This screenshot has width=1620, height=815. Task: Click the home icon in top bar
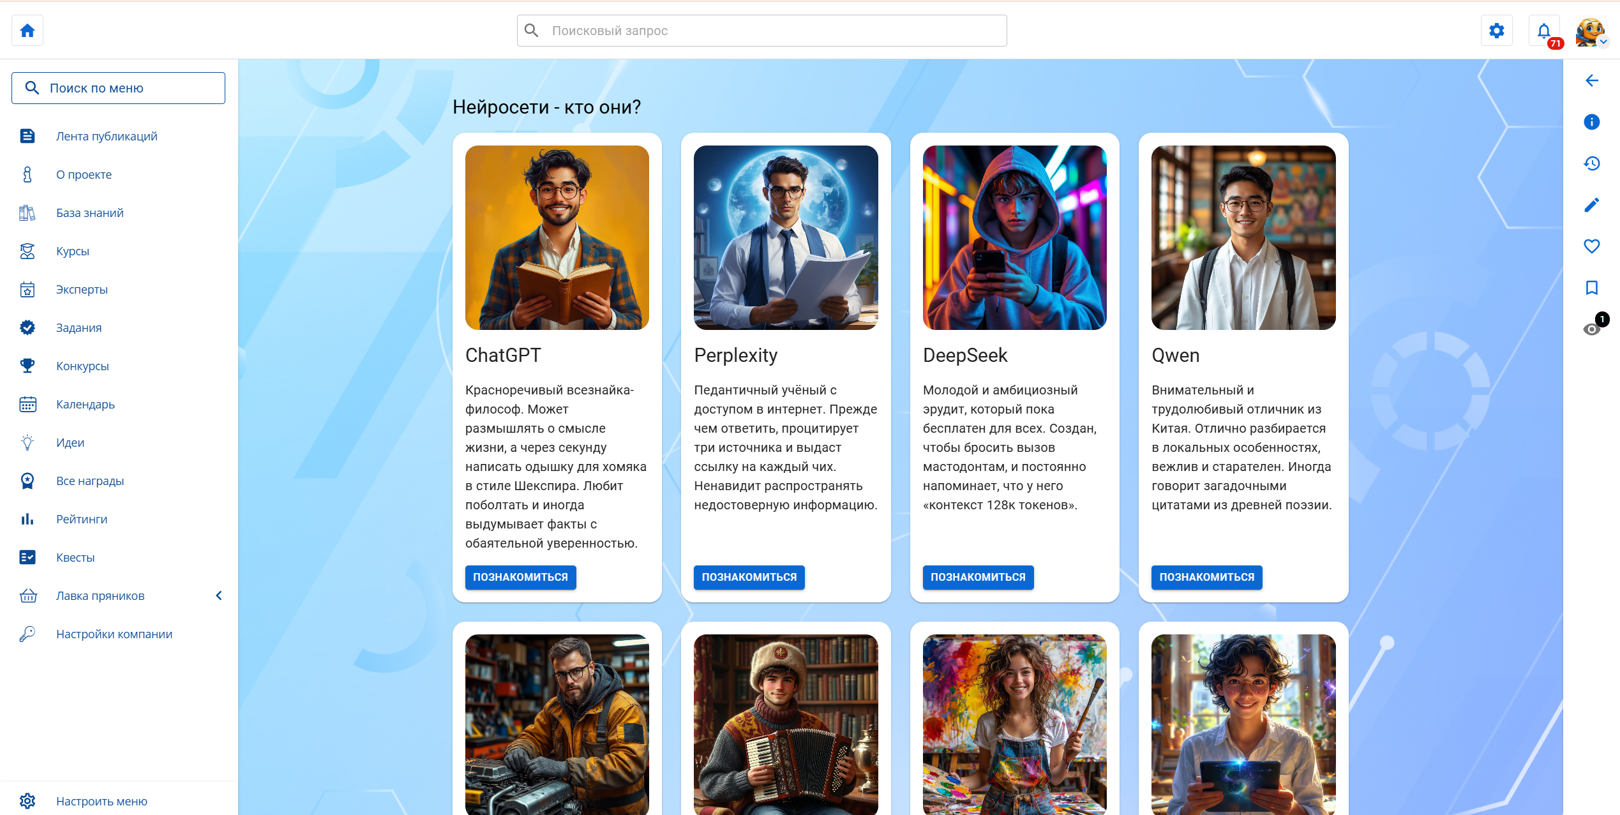pos(27,31)
